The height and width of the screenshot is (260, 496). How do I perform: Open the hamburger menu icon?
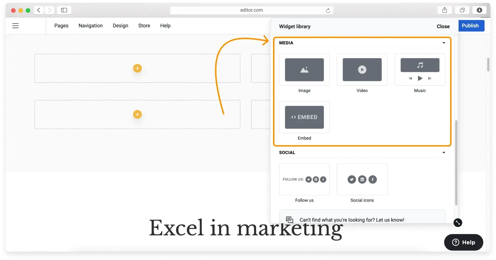[16, 26]
